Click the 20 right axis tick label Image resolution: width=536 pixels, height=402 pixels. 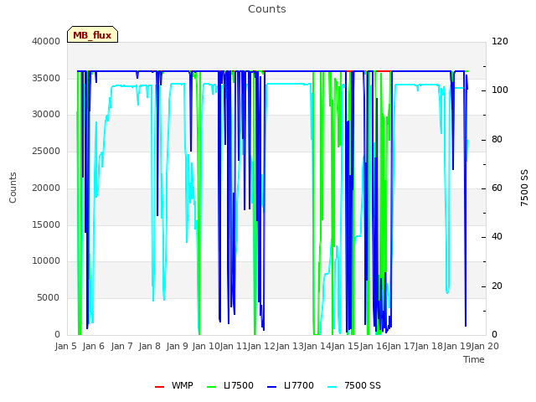(x=497, y=286)
